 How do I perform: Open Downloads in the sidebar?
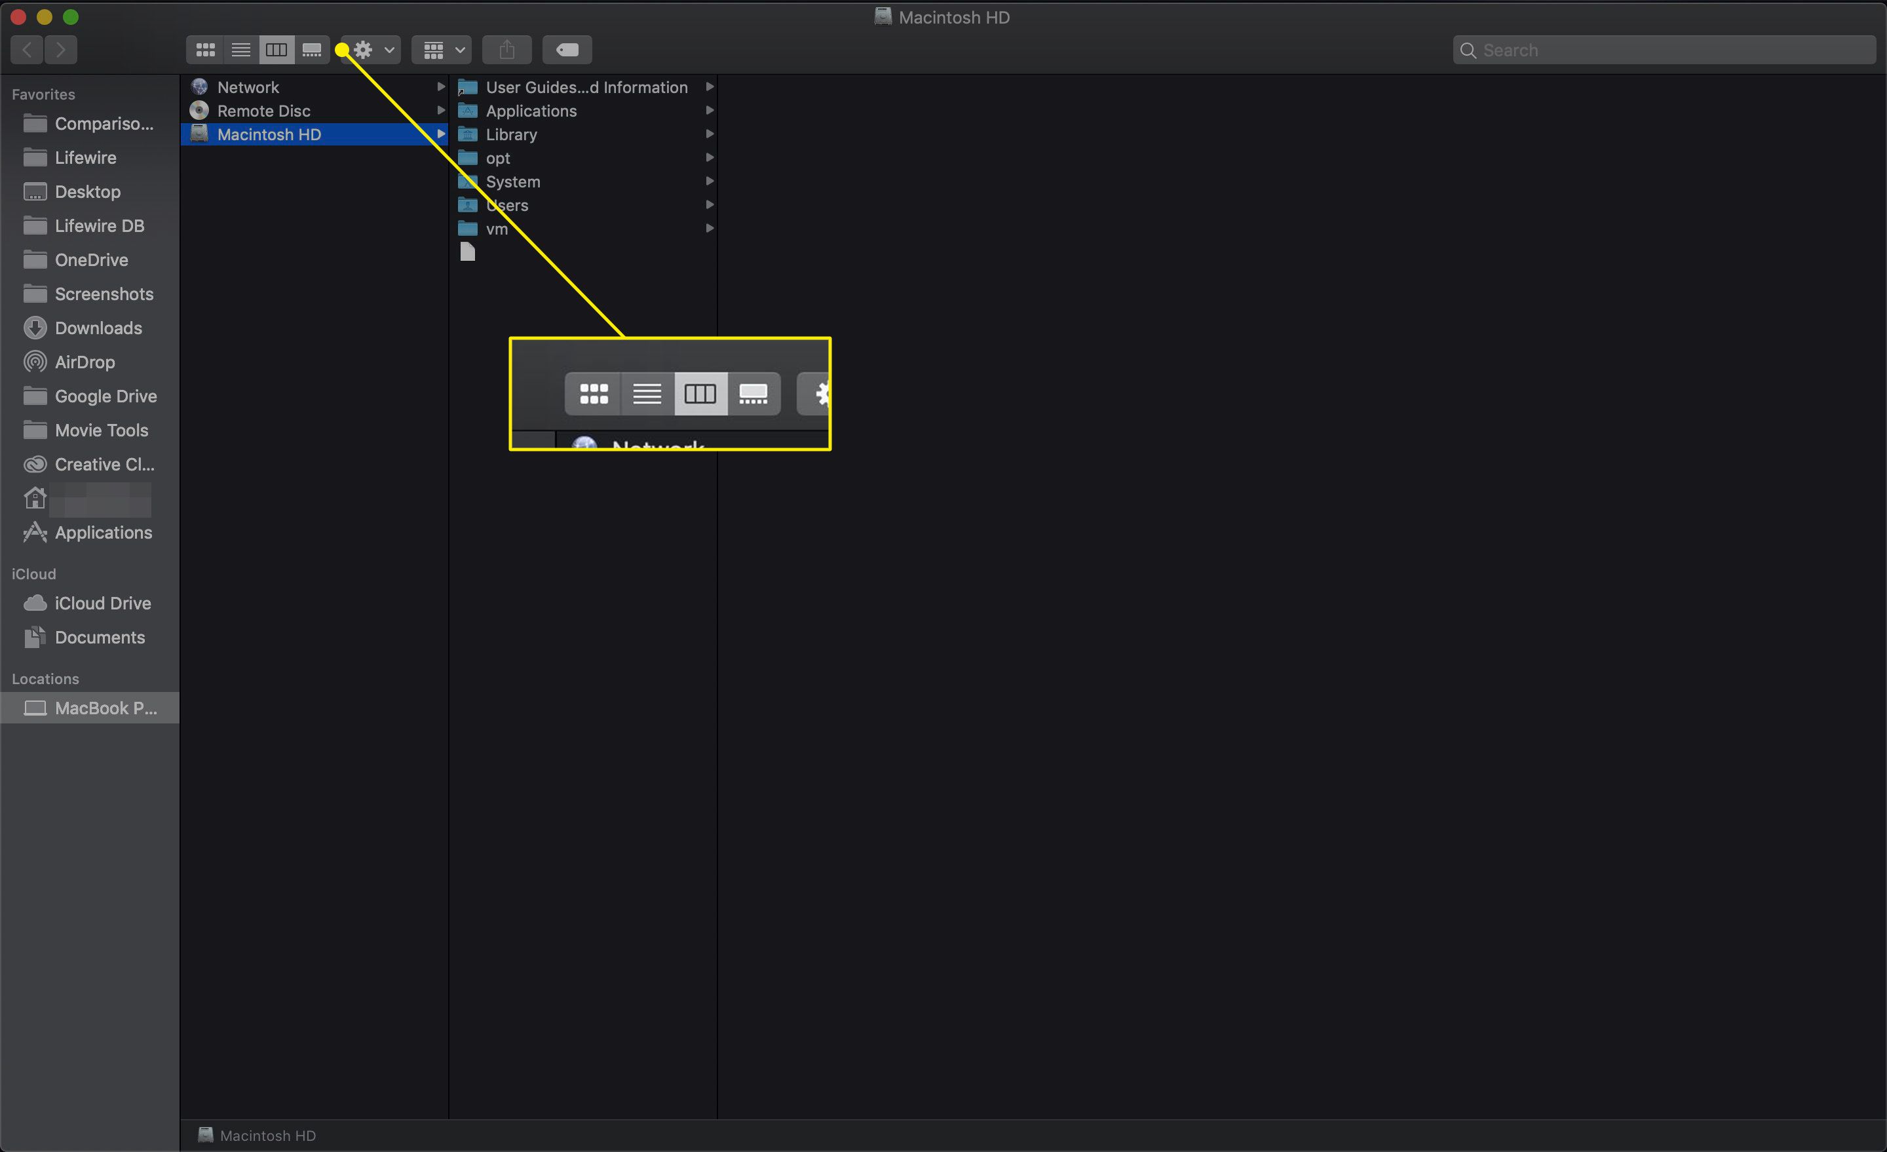(x=90, y=328)
